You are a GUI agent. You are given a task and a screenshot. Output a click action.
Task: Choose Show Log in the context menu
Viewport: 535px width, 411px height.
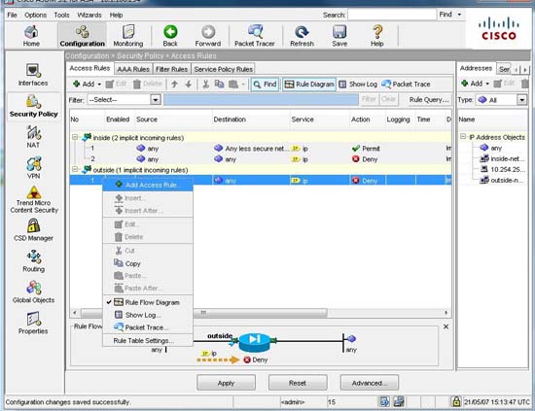(x=148, y=315)
